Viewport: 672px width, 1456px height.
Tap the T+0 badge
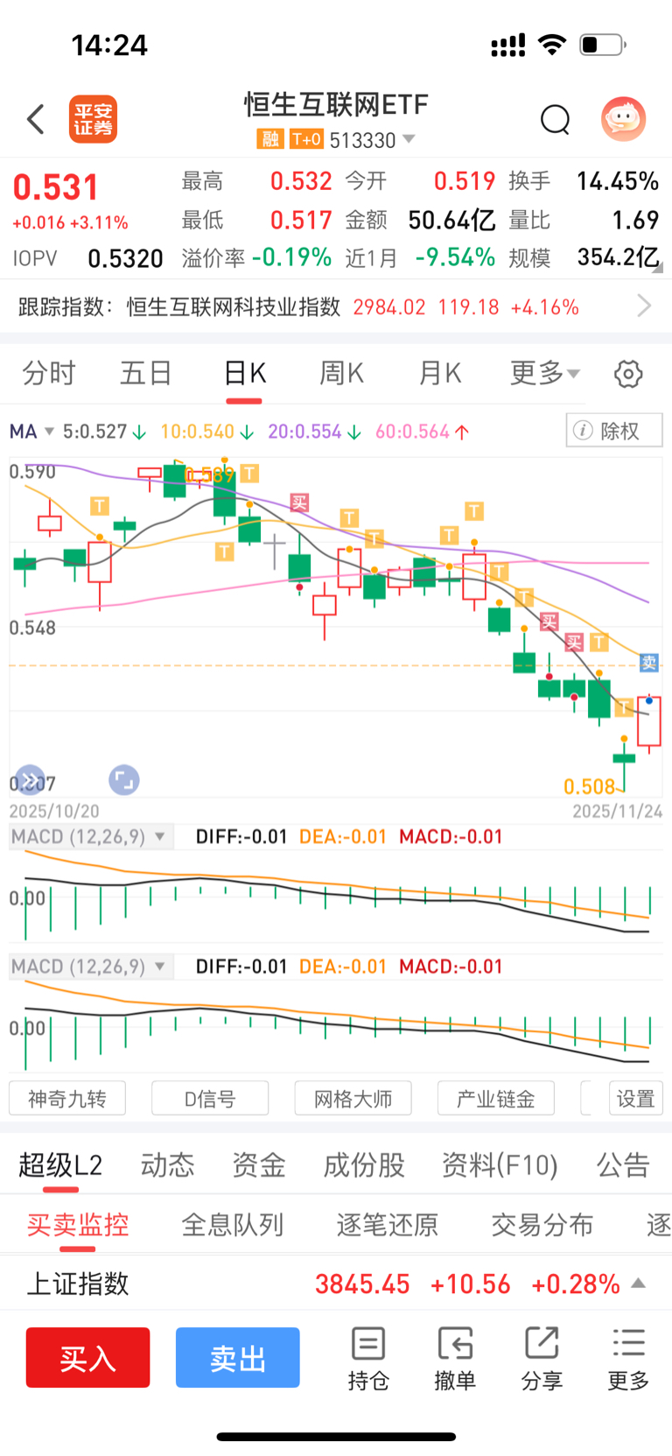pos(306,139)
